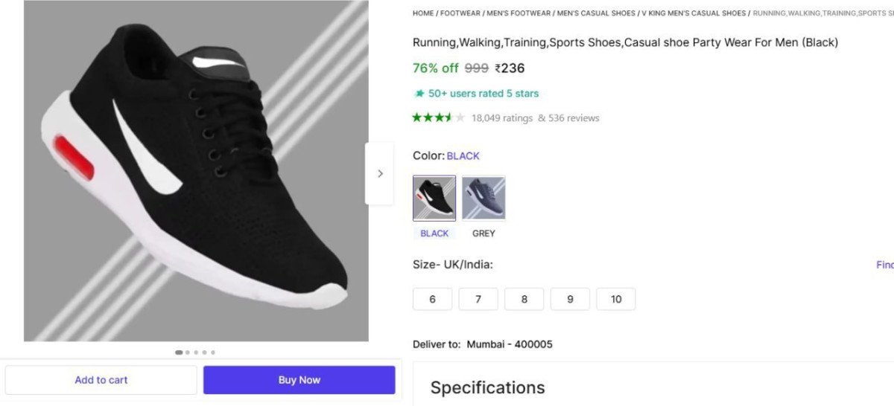
Task: Click the 5 stars badge icon
Action: [419, 94]
